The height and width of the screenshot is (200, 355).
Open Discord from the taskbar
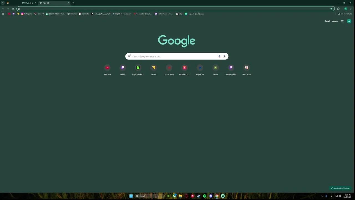coord(211,196)
